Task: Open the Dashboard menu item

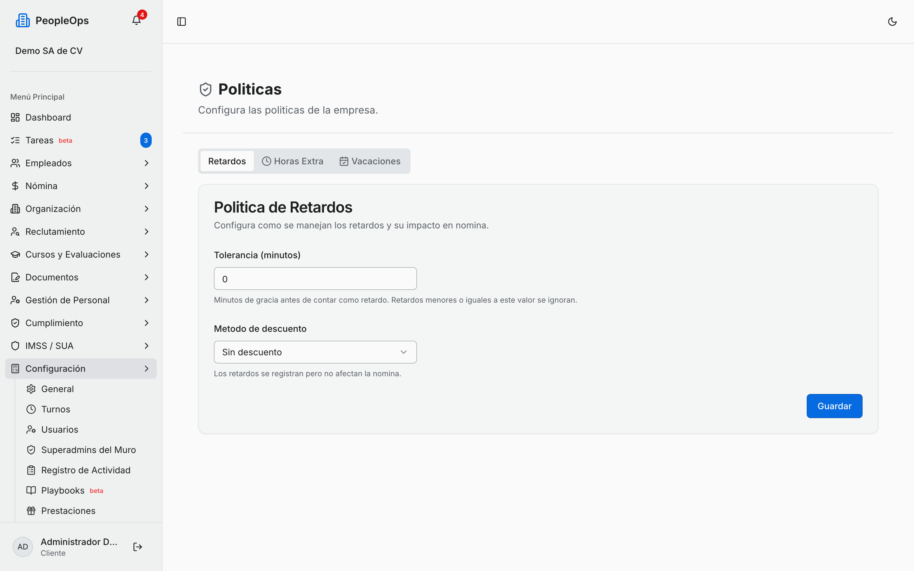Action: click(81, 117)
